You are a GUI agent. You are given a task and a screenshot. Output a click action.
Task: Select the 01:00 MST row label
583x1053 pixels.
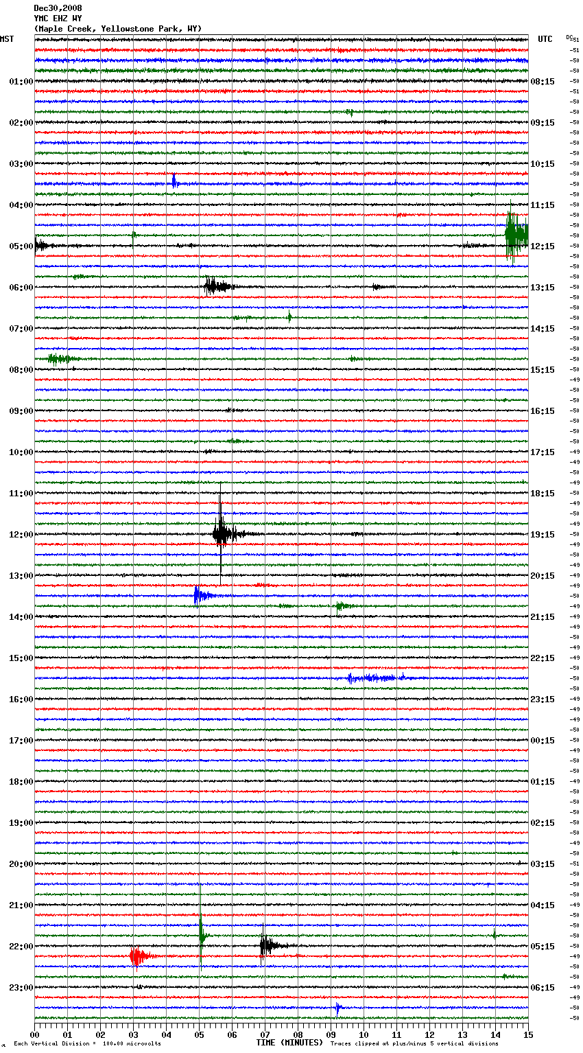point(21,82)
